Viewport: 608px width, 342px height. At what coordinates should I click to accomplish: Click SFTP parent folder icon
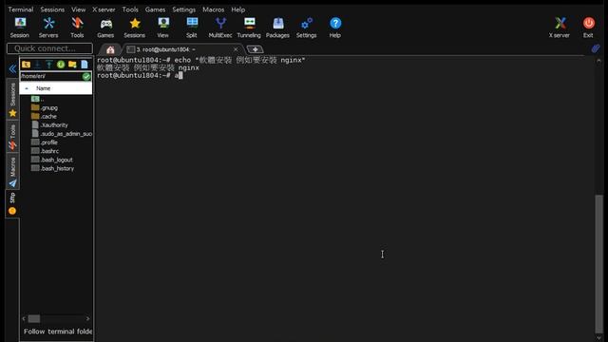[26, 65]
